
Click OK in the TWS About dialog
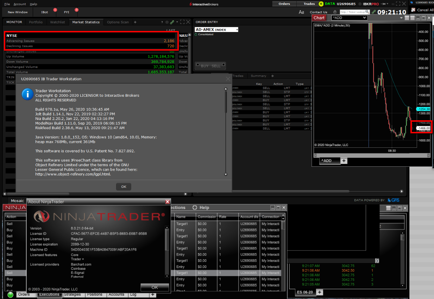click(x=124, y=187)
